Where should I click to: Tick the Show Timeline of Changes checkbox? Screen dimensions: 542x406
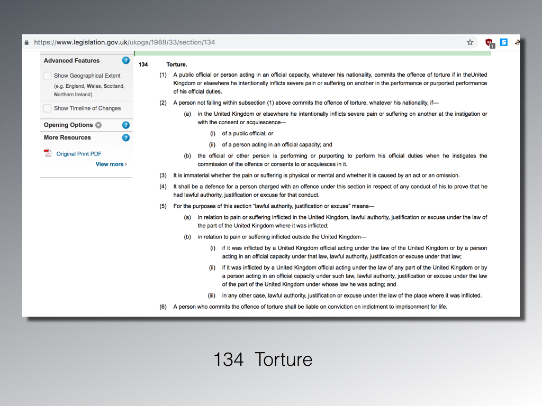[48, 108]
